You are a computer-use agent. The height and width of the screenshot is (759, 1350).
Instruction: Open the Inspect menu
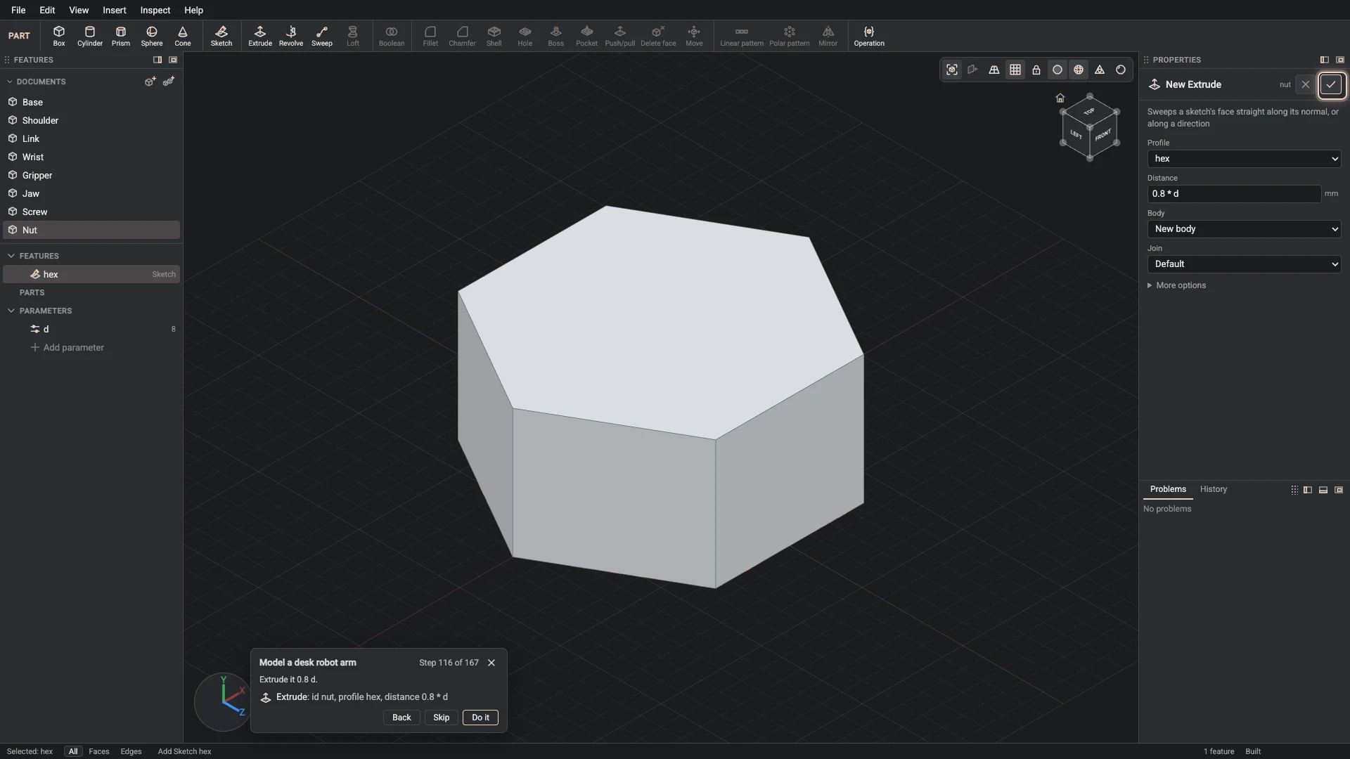coord(155,10)
